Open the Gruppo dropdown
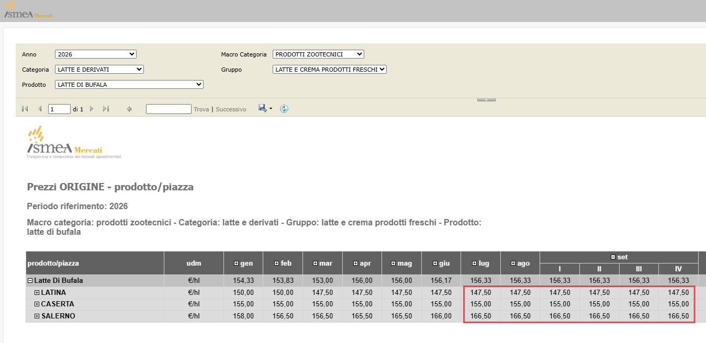 click(330, 69)
